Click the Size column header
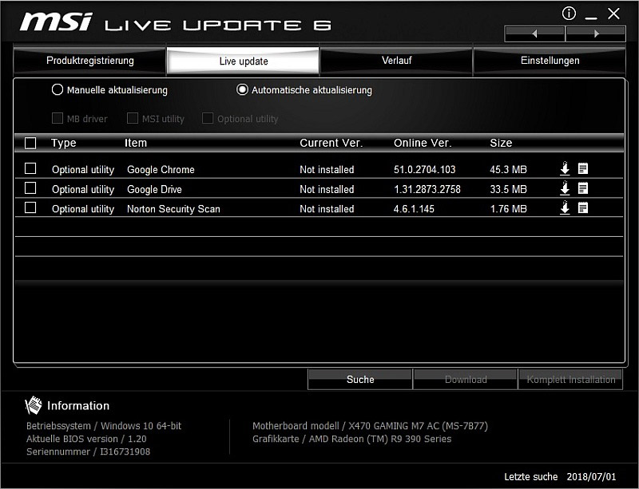This screenshot has width=639, height=489. point(501,143)
